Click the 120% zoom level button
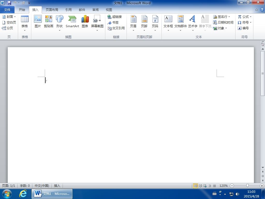 (x=223, y=186)
